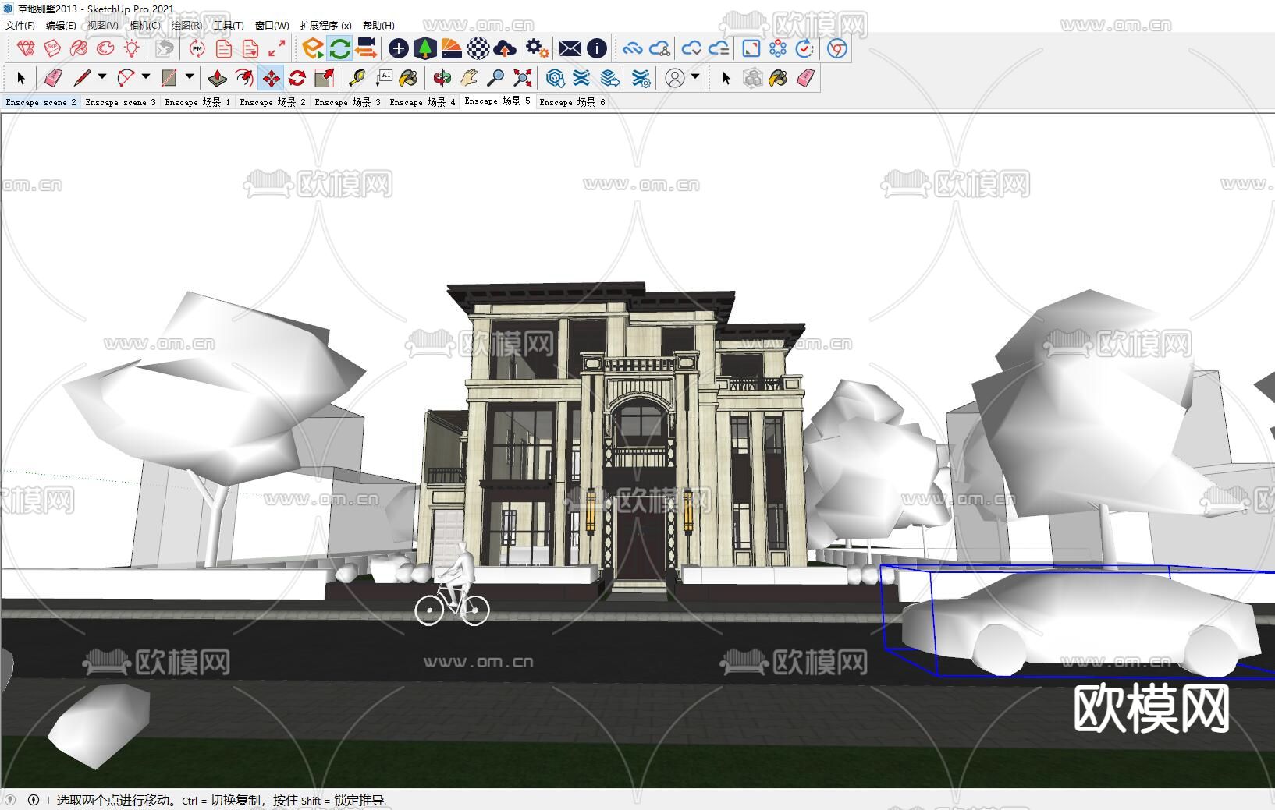
Task: Click the red mushroom icon
Action: (x=79, y=48)
